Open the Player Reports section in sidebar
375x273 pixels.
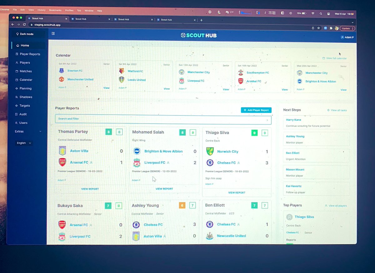(x=30, y=54)
